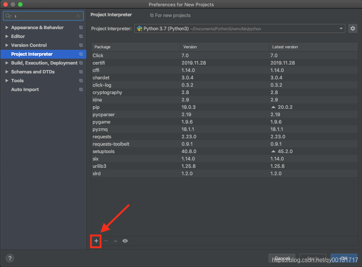Click project-level icon beside Project Interpreter

tap(81, 54)
